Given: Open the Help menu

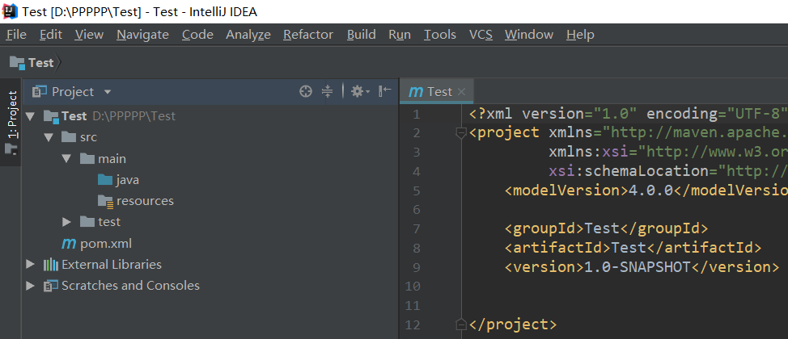Looking at the screenshot, I should [580, 35].
